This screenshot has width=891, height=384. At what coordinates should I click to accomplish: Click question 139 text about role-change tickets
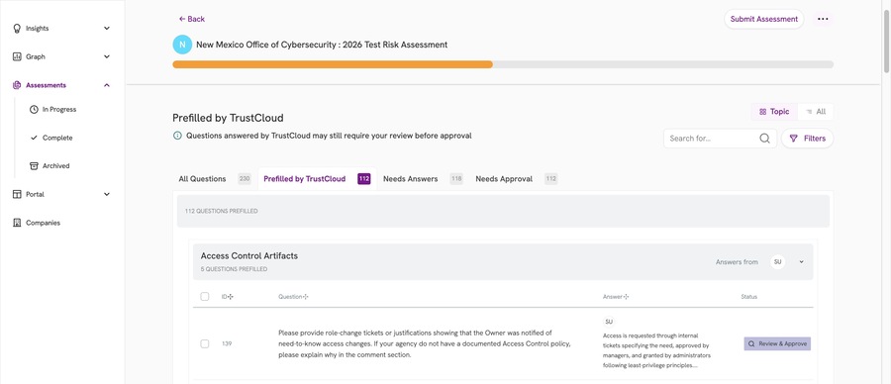tap(425, 343)
